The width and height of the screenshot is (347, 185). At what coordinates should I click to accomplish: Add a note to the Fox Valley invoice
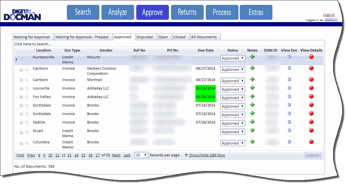tap(252, 96)
